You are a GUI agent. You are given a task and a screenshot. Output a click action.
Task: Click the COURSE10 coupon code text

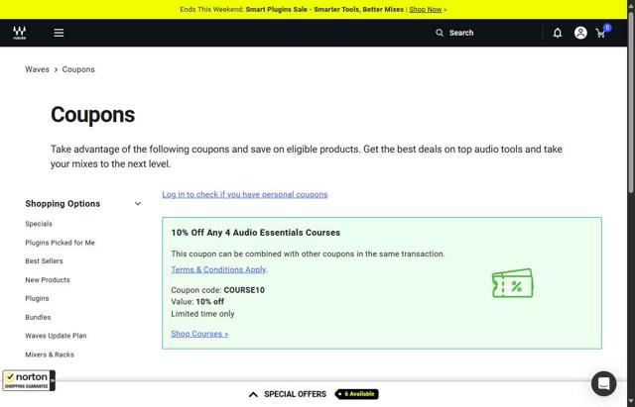(244, 290)
